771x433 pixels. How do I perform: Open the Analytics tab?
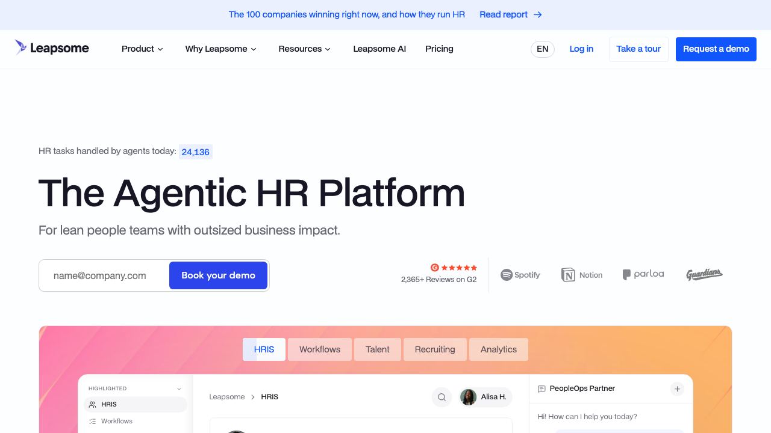point(499,349)
